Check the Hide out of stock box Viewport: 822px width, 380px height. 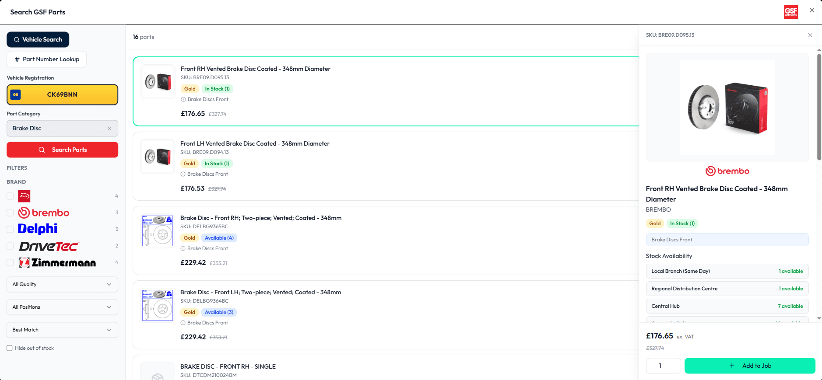pyautogui.click(x=10, y=348)
